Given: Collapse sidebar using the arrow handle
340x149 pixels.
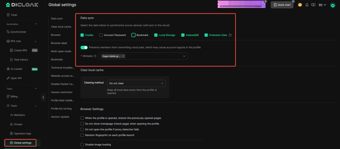Looking at the screenshot, I should coord(43,97).
